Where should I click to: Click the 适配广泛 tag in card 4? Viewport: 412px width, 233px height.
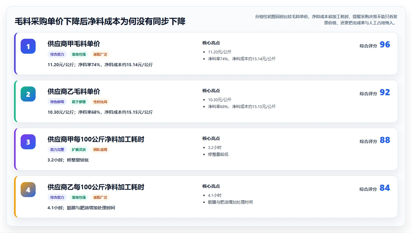[100, 197]
